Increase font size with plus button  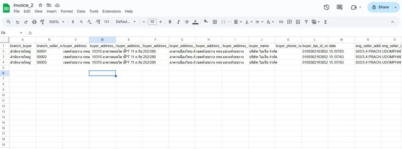[x=160, y=22]
